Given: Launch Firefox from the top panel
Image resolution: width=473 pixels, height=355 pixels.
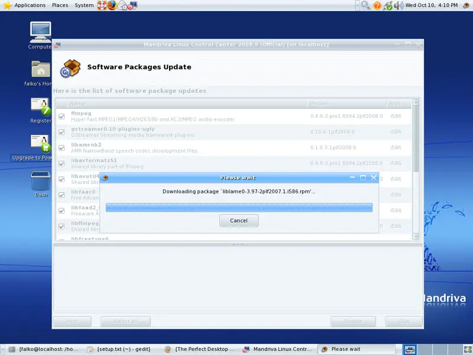Looking at the screenshot, I should pyautogui.click(x=112, y=5).
